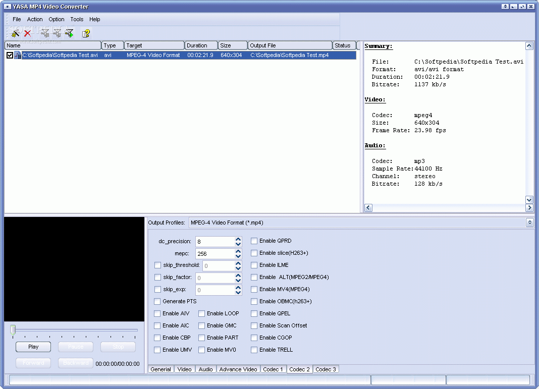The height and width of the screenshot is (389, 539).
Task: Check Enable AIV
Action: [x=157, y=313]
